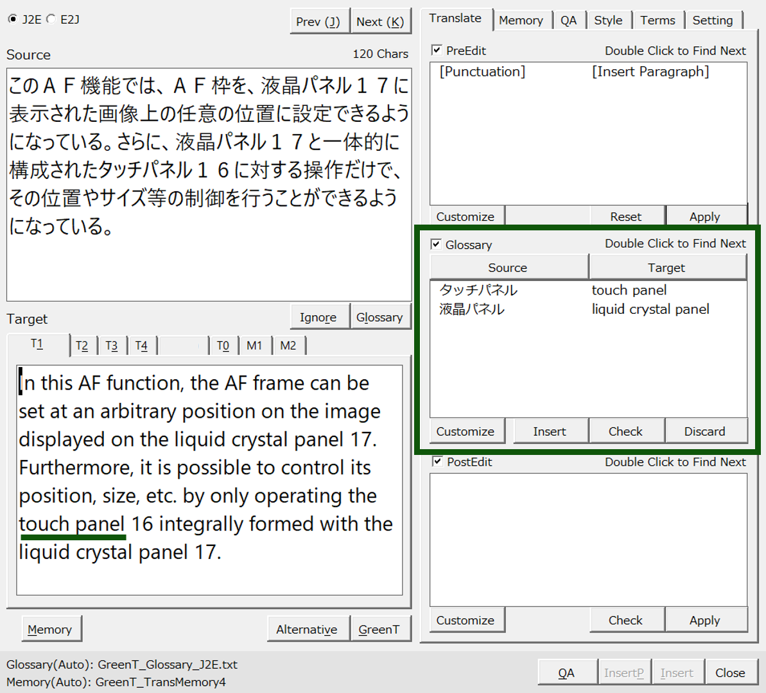Select the T2 target tab
The image size is (766, 693).
[82, 346]
